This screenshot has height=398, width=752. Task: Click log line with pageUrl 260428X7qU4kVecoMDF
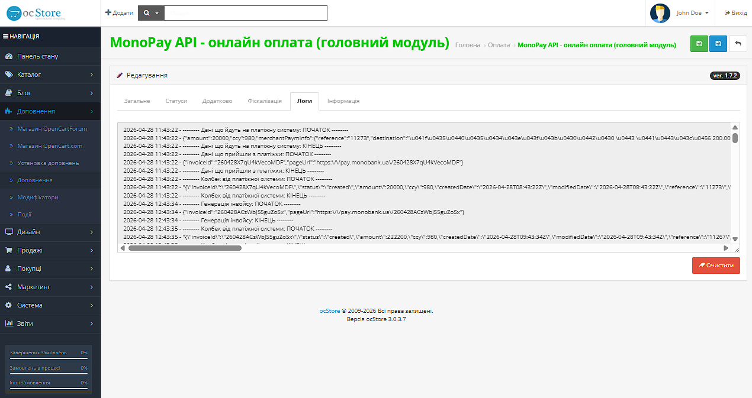[x=293, y=162]
